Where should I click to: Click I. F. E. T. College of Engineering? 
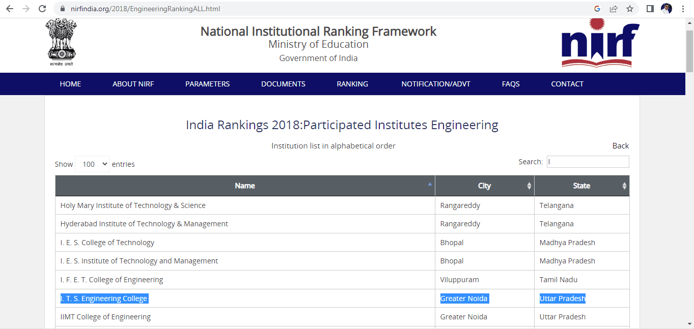point(112,280)
